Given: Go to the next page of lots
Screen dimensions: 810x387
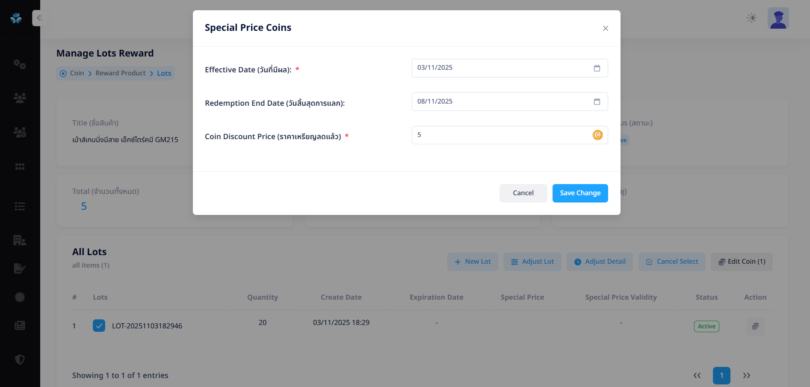Looking at the screenshot, I should point(746,375).
